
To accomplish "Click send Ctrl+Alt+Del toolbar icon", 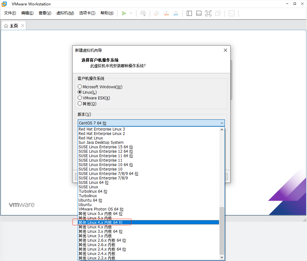I will [143, 13].
